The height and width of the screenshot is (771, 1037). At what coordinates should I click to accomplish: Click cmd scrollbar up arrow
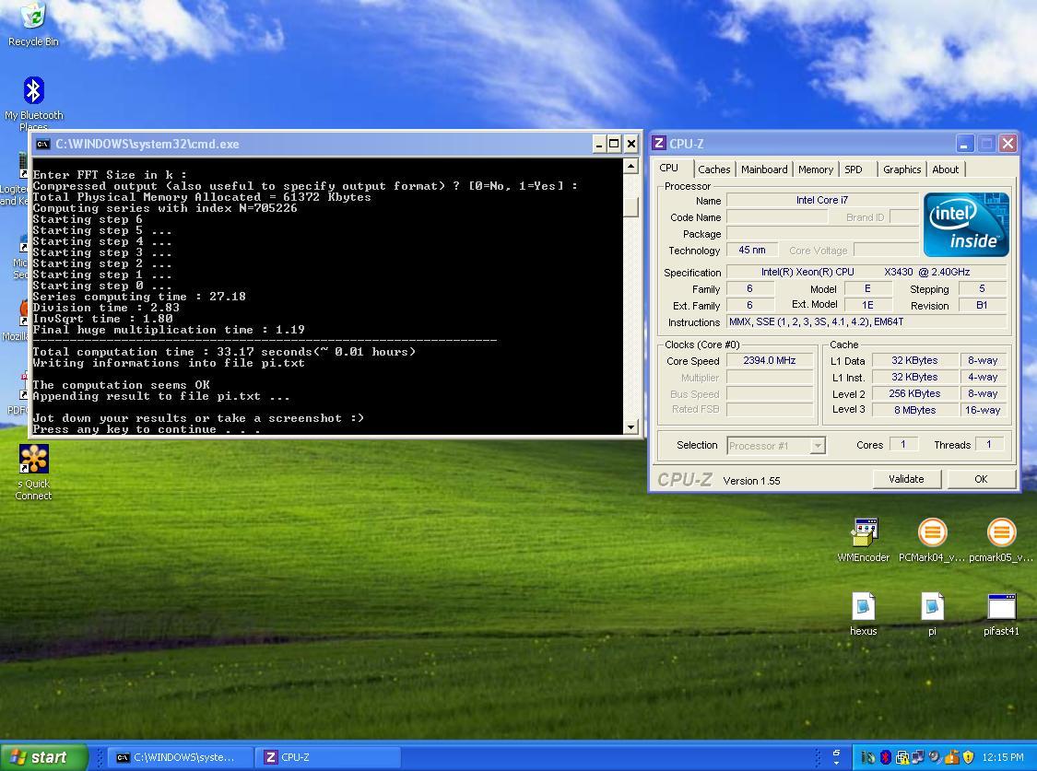(x=630, y=166)
